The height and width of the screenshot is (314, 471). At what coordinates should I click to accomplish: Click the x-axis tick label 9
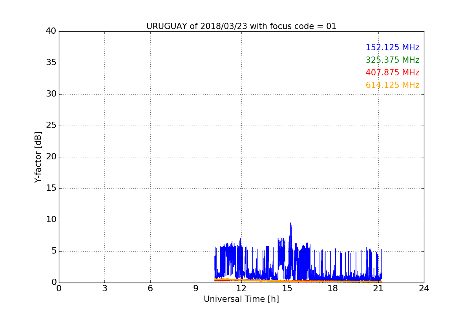[196, 288]
